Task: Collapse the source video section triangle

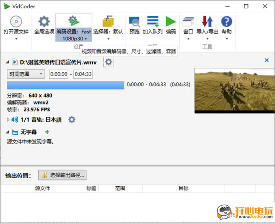Action: (x=8, y=61)
